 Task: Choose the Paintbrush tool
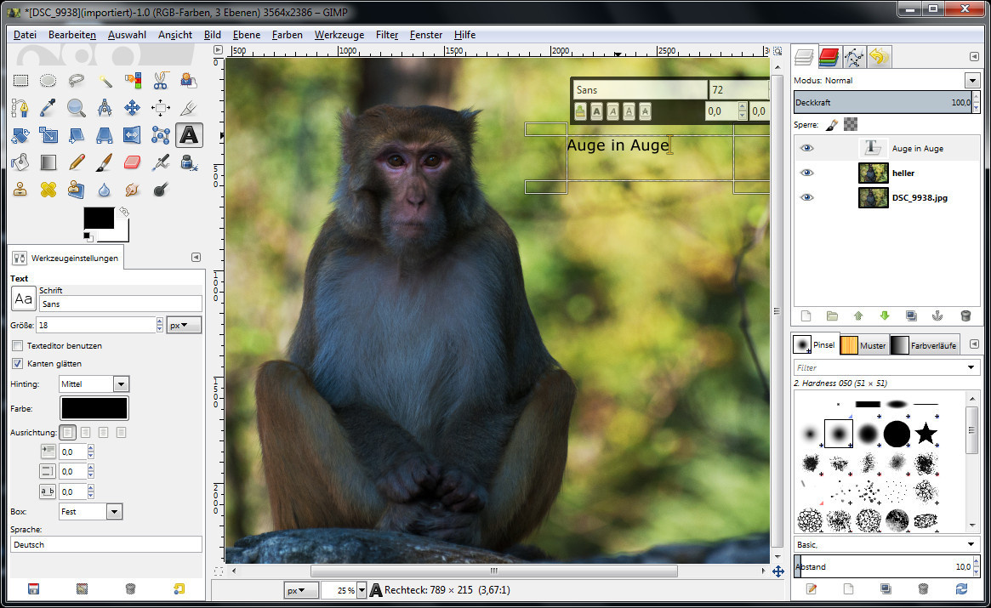[104, 162]
